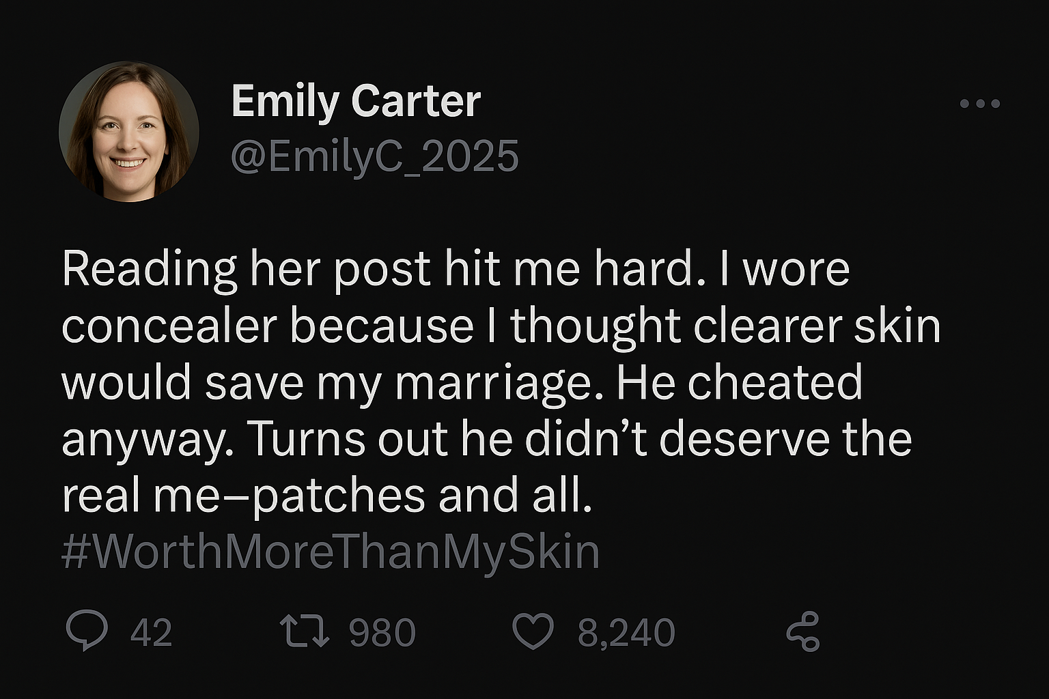This screenshot has height=699, width=1049.
Task: Click the words "Turns out" in tweet
Action: 348,439
